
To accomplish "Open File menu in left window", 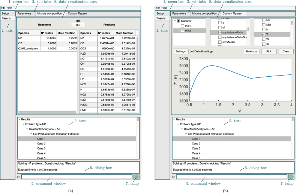I will tap(3, 8).
